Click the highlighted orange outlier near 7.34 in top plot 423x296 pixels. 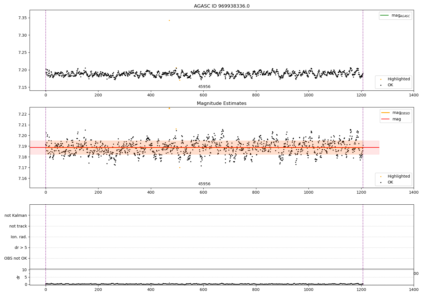(x=169, y=21)
